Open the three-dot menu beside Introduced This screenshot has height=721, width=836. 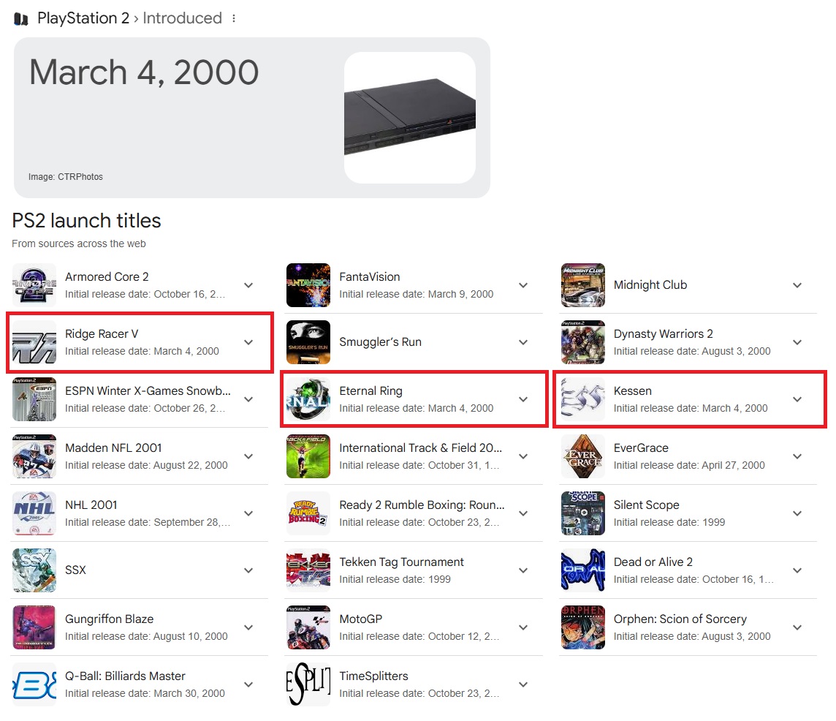[x=234, y=18]
